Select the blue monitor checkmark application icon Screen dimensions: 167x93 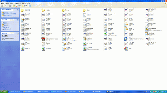click(126, 39)
